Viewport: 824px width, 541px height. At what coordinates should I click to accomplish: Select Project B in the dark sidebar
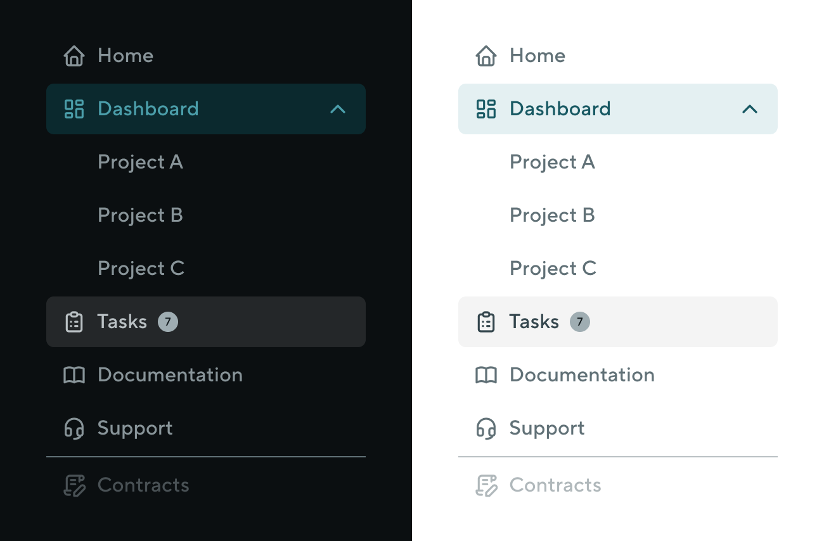(140, 215)
